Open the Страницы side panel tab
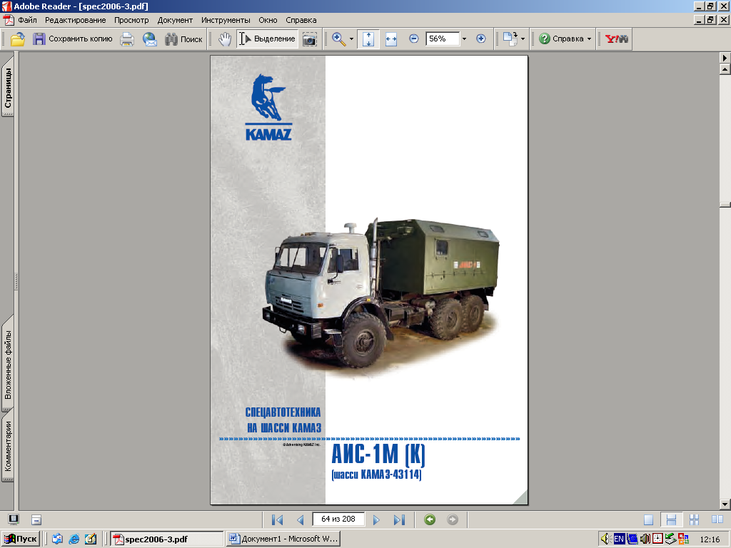This screenshot has width=731, height=548. (8, 88)
